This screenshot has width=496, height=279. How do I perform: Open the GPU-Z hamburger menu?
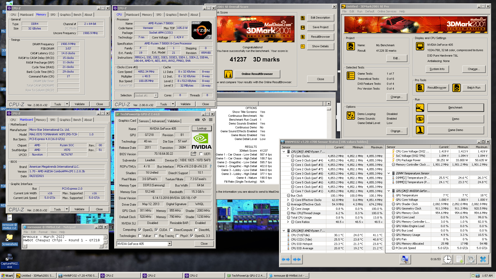tap(211, 120)
